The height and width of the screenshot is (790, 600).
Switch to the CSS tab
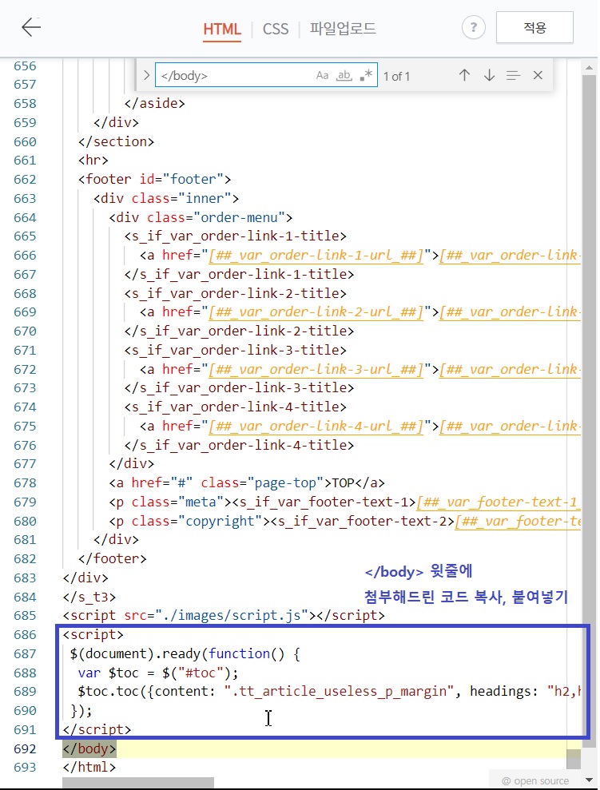pos(276,29)
